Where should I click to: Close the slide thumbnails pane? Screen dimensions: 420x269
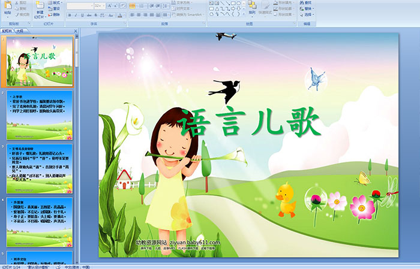76,31
